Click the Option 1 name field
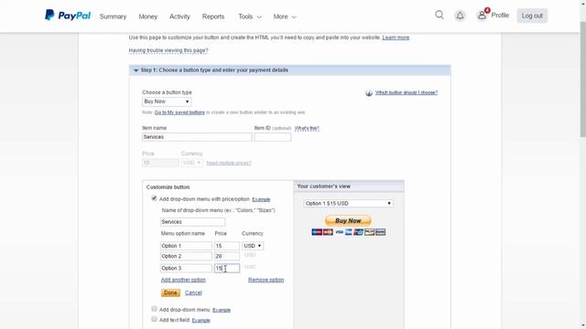586x329 pixels. point(186,246)
